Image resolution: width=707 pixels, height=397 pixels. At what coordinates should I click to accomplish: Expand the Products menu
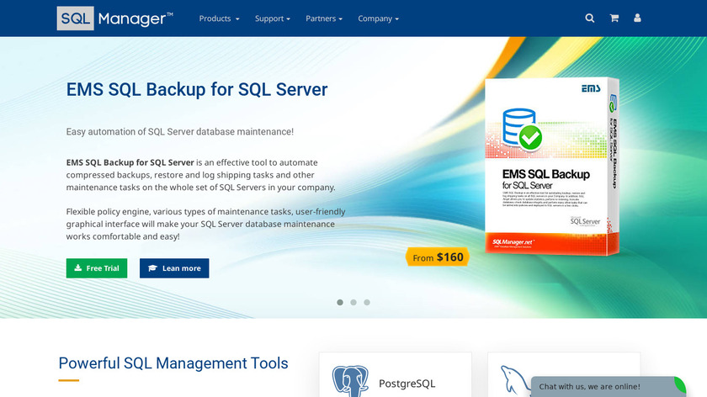point(219,19)
